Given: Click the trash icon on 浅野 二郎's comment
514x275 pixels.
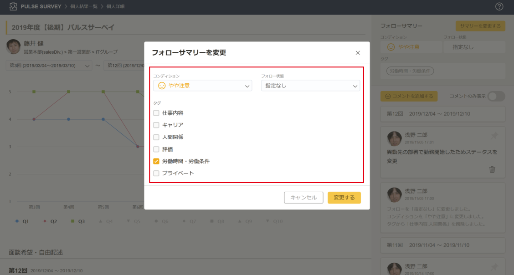Looking at the screenshot, I should pos(492,169).
